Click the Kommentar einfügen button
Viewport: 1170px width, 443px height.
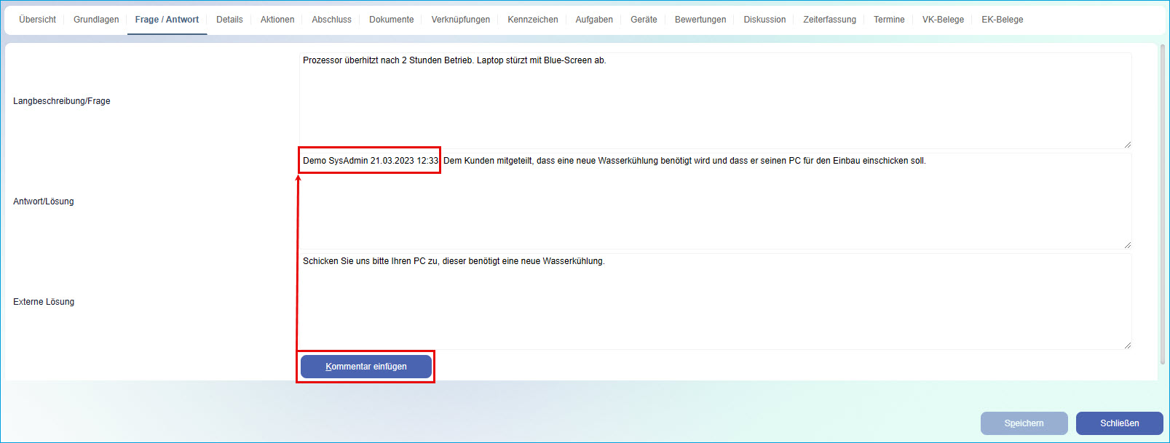[x=365, y=367]
